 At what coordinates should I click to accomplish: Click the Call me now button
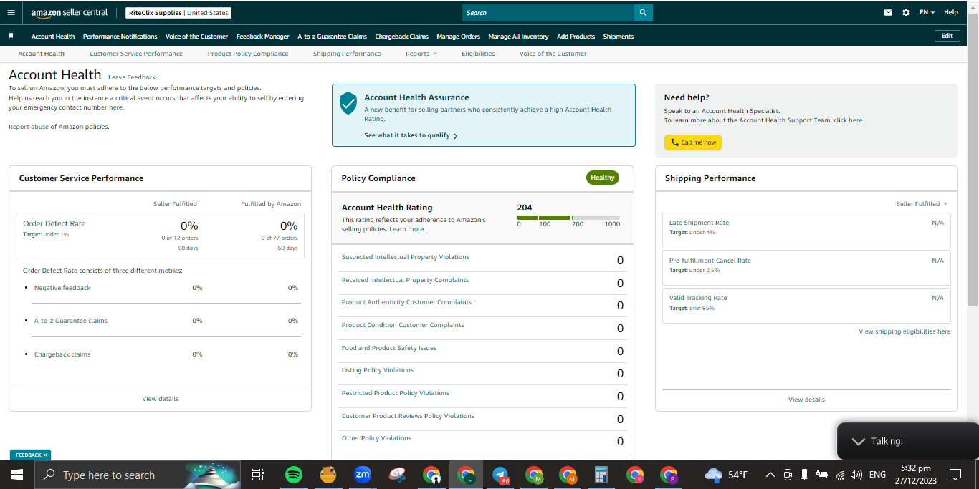(693, 142)
